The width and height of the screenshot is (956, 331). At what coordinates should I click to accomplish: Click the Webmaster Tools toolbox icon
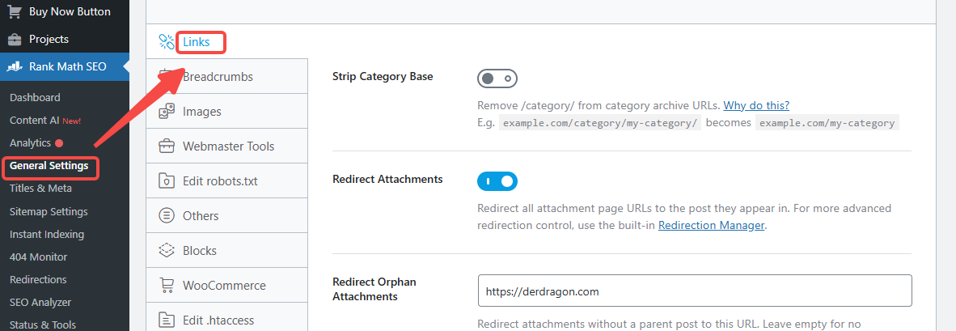point(167,146)
